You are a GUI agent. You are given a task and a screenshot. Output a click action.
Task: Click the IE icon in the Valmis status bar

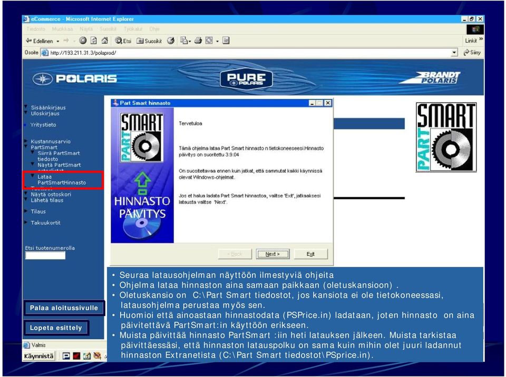(27, 345)
